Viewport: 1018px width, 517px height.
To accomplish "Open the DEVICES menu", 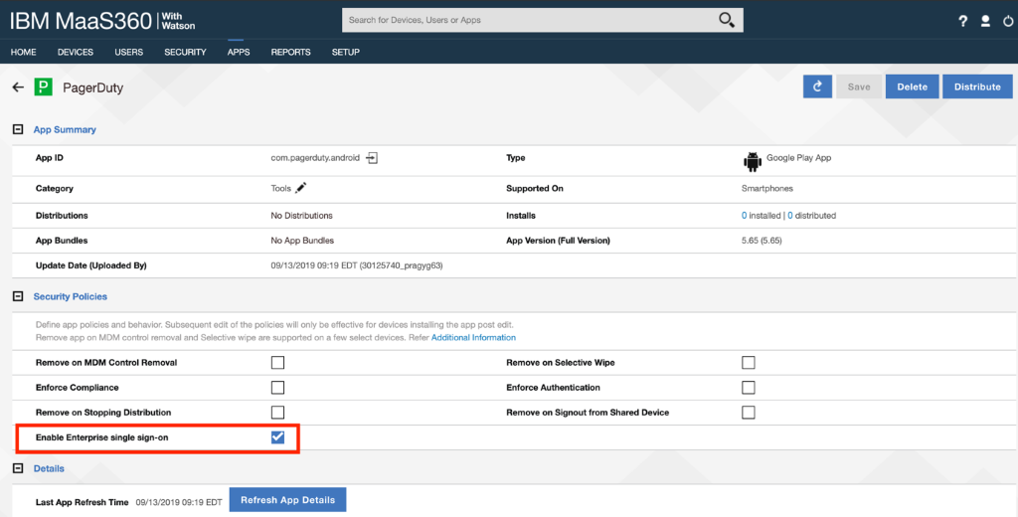I will [x=76, y=52].
